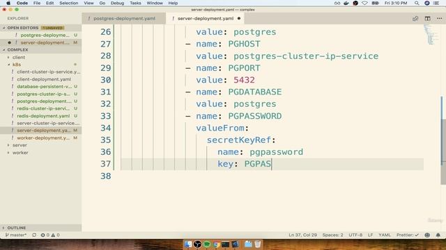Click the feedback smiley icon in the status bar
The width and height of the screenshot is (446, 250).
427,235
